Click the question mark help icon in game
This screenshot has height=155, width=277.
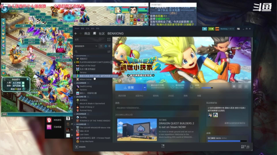[3, 67]
